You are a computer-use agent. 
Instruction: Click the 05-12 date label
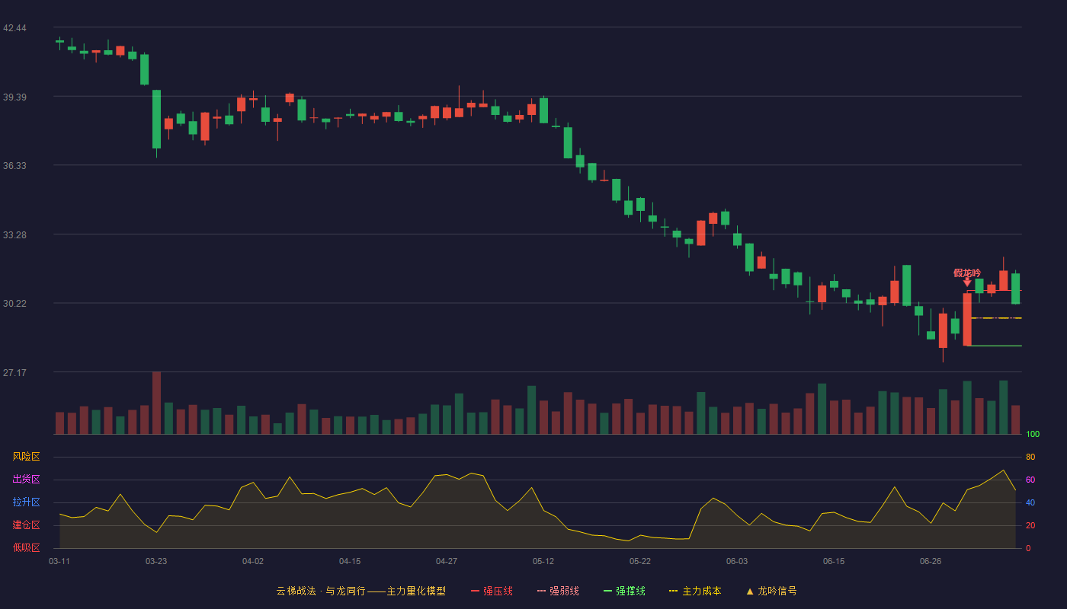[543, 561]
